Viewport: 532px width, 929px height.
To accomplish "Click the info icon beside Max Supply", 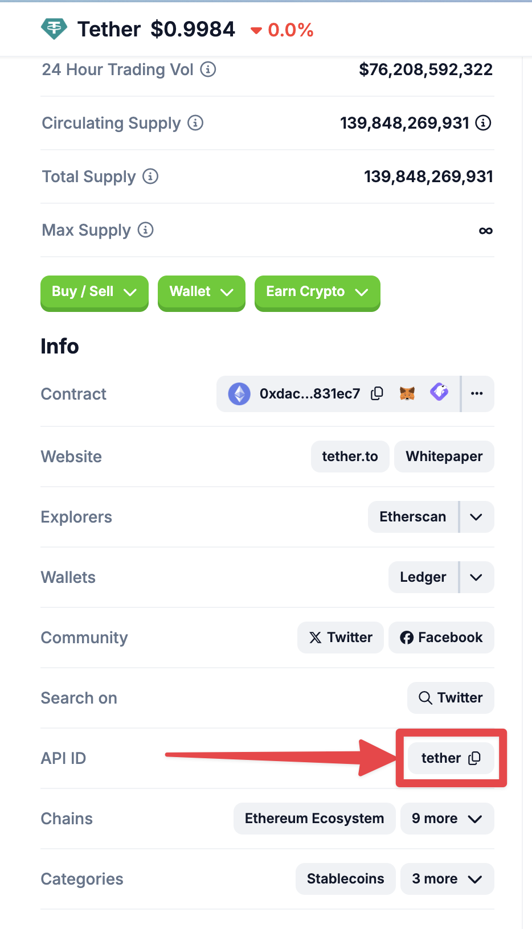I will click(146, 230).
